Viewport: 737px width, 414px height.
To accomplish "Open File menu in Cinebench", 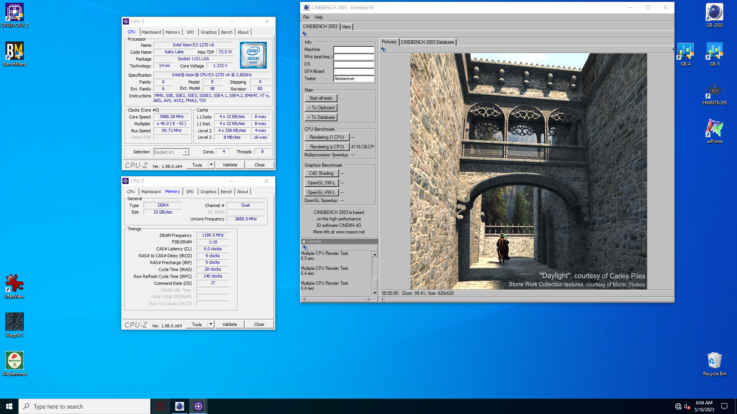I will tap(306, 17).
